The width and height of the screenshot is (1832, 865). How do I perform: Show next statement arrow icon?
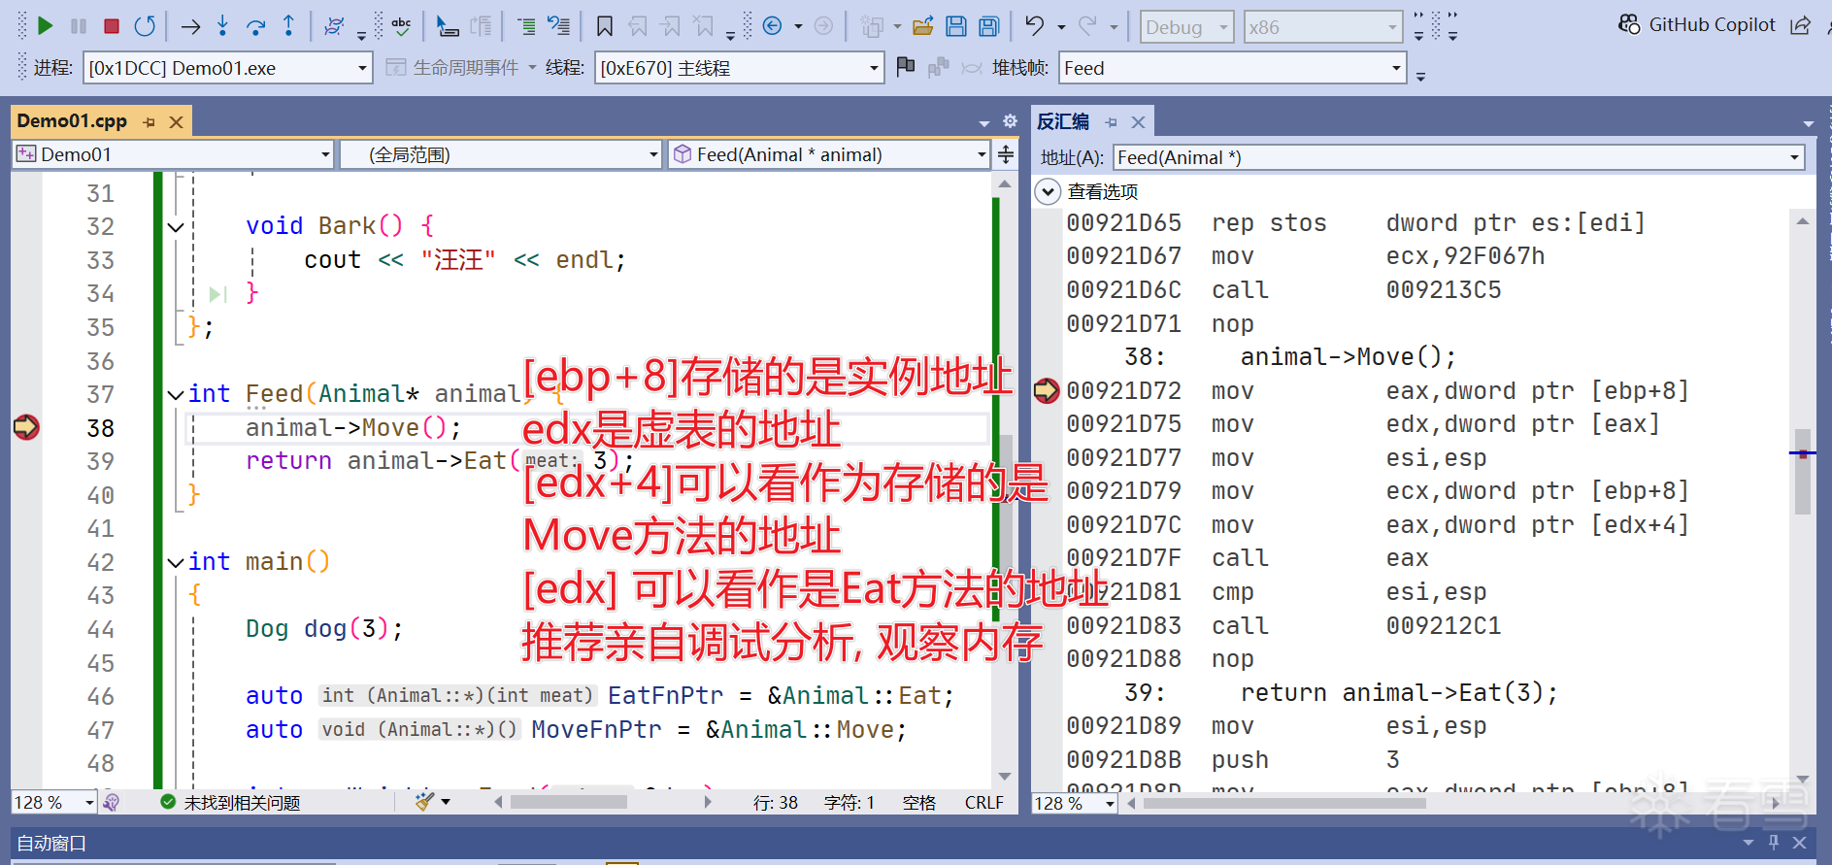pyautogui.click(x=190, y=26)
